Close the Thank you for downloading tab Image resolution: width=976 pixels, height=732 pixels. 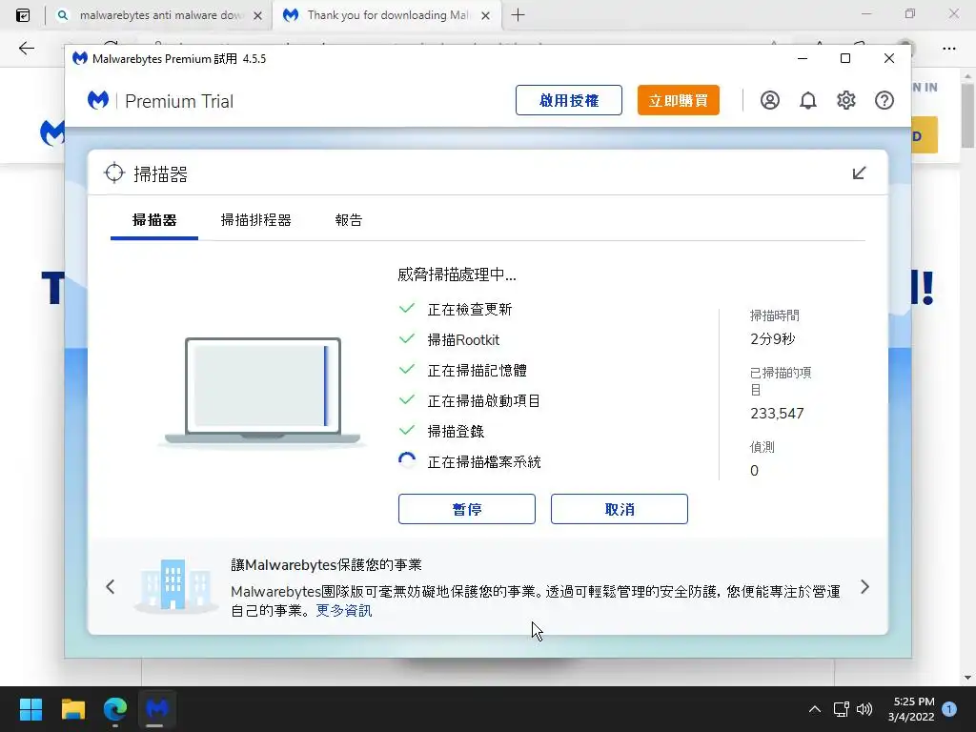pyautogui.click(x=486, y=15)
